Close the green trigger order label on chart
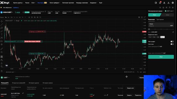This screenshot has height=99, width=177. tap(45, 54)
